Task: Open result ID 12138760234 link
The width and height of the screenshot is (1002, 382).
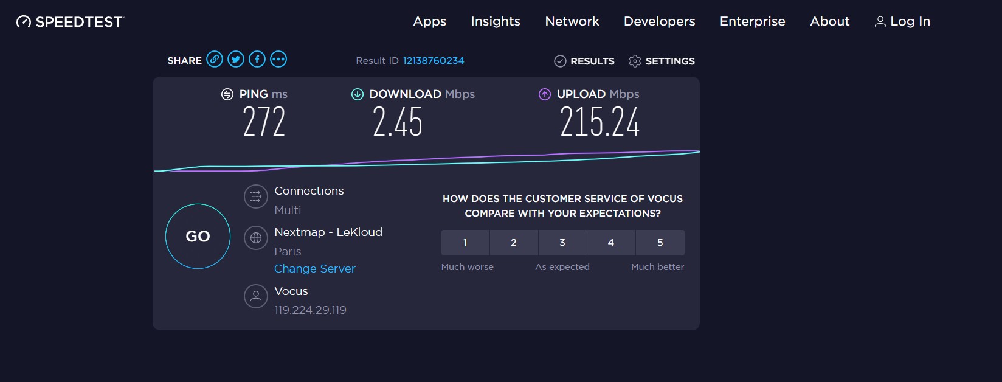Action: tap(434, 61)
